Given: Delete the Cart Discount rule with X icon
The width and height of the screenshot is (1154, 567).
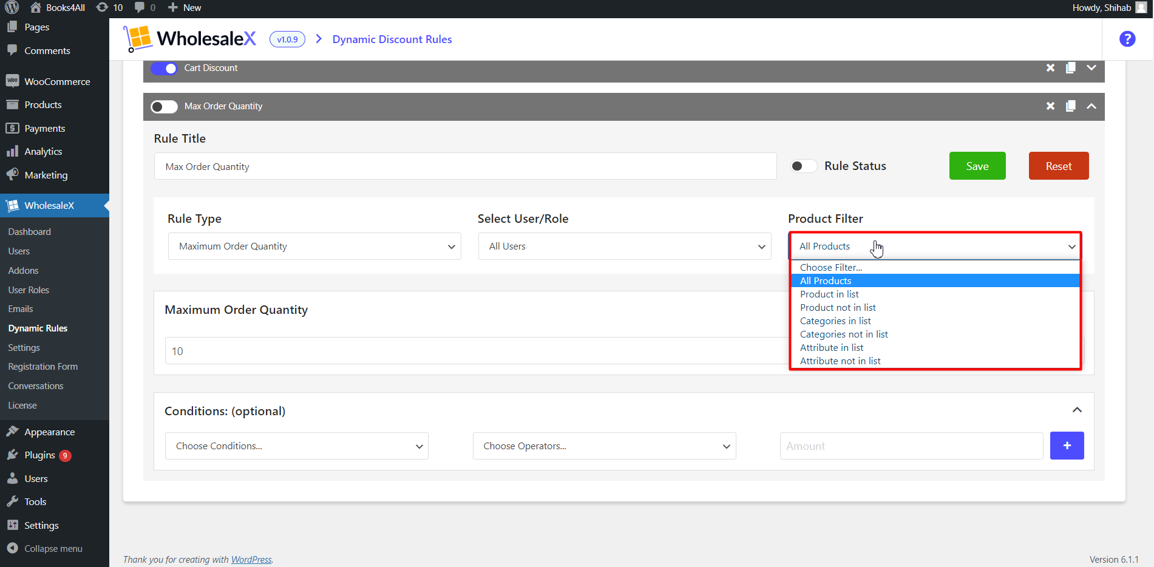Looking at the screenshot, I should tap(1050, 68).
